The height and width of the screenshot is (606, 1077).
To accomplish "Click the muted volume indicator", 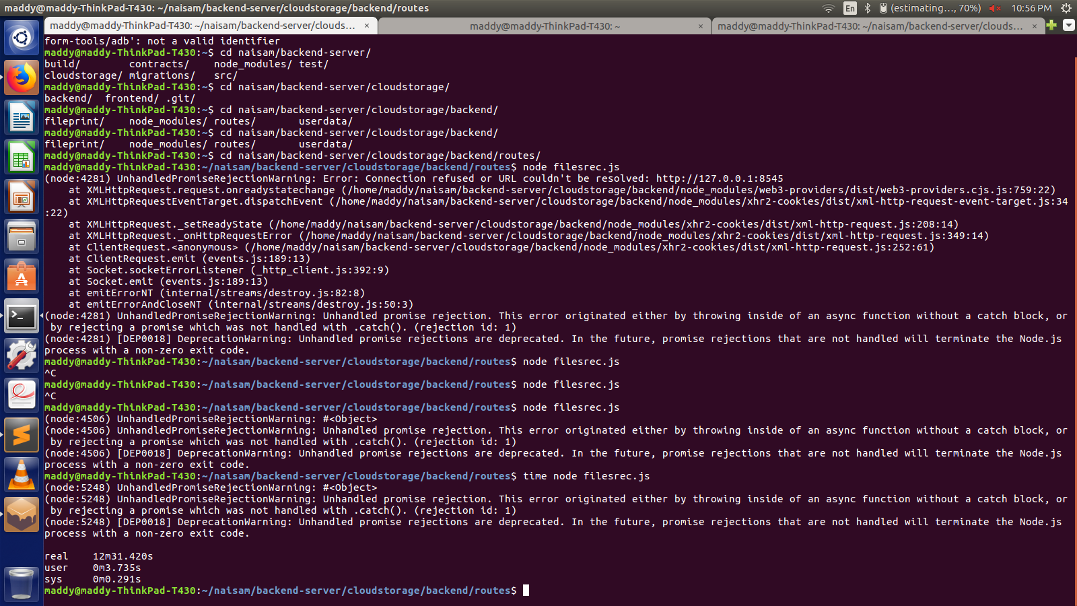I will pos(996,8).
